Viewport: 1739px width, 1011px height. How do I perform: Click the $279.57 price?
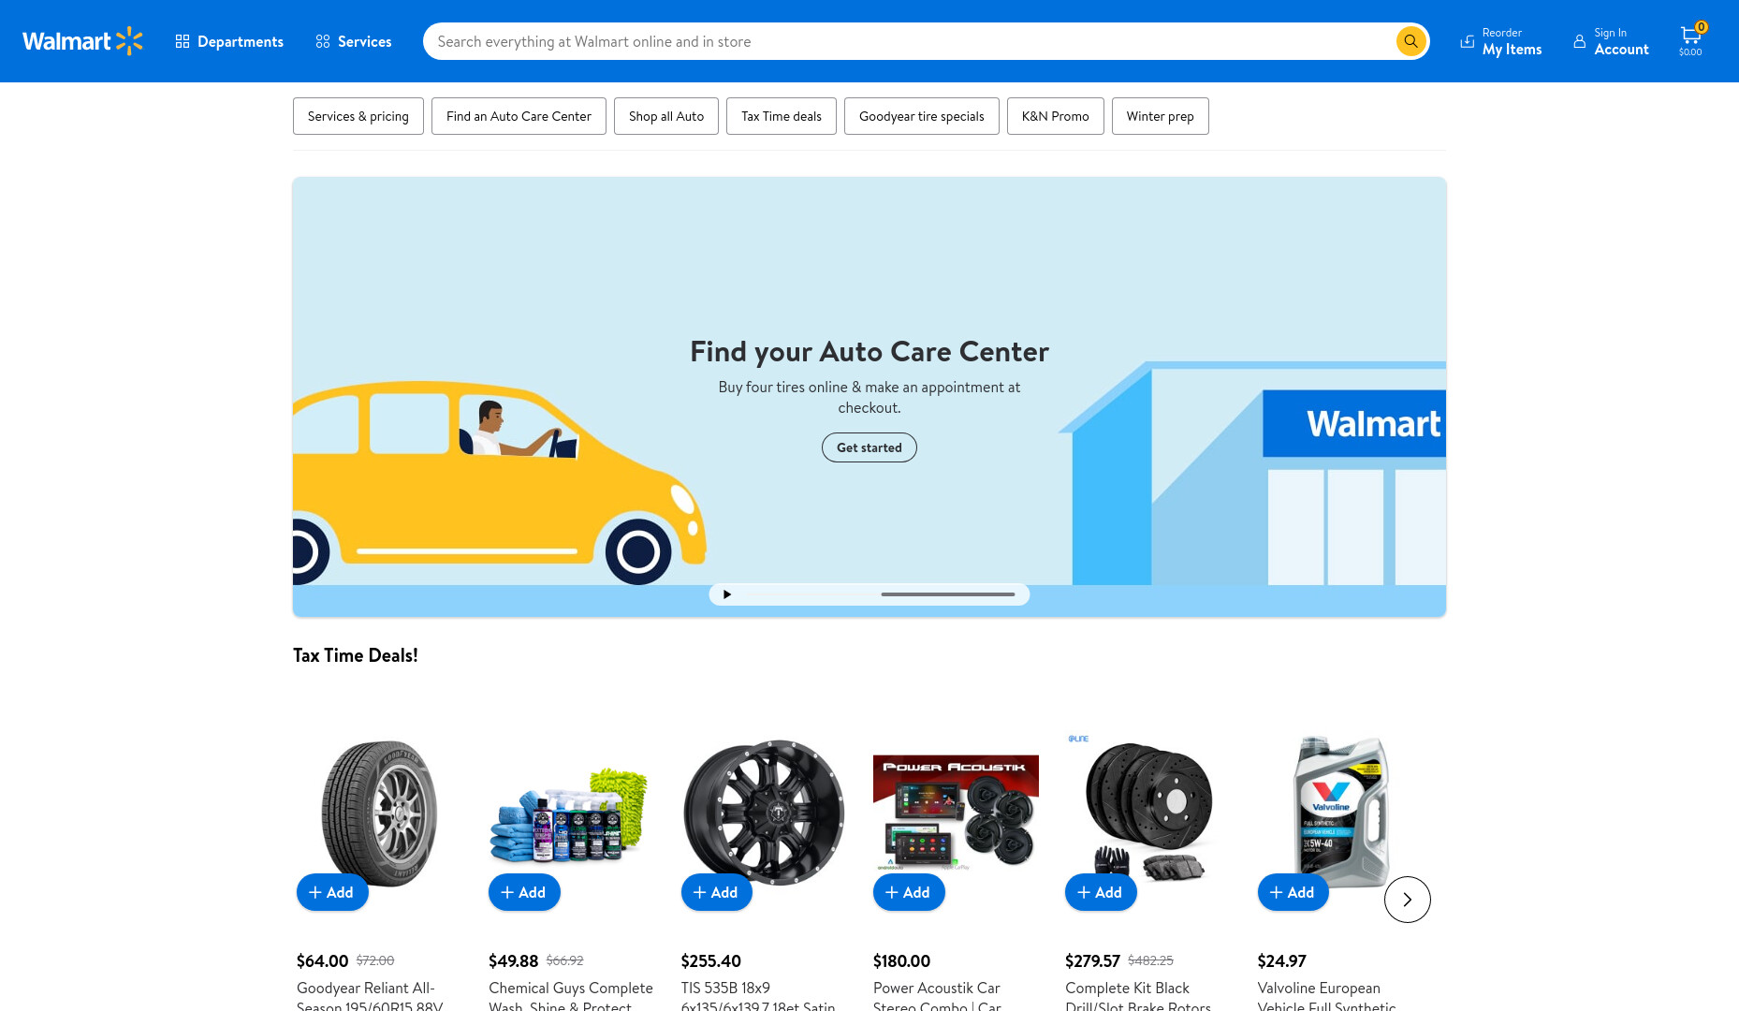pyautogui.click(x=1092, y=960)
